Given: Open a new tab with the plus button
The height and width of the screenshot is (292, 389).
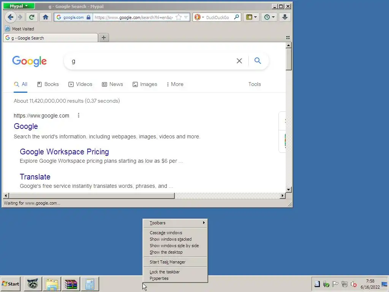Looking at the screenshot, I should click(104, 38).
